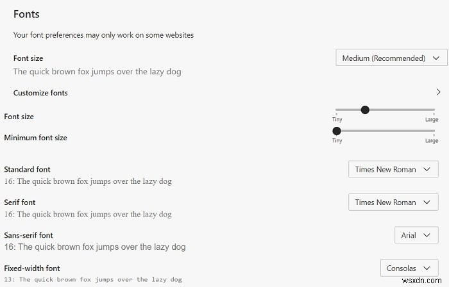Click the Tiny label under Font size slider
This screenshot has width=449, height=287.
[337, 120]
